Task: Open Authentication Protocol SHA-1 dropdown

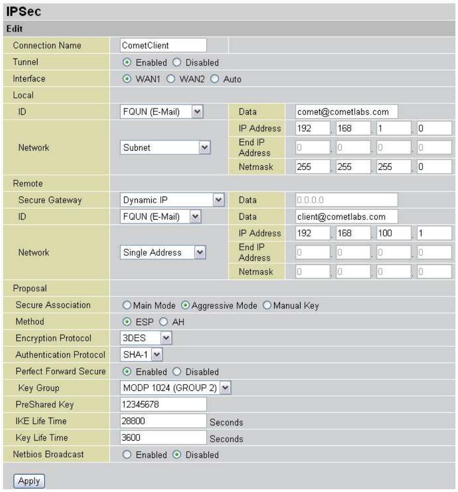Action: click(x=141, y=354)
